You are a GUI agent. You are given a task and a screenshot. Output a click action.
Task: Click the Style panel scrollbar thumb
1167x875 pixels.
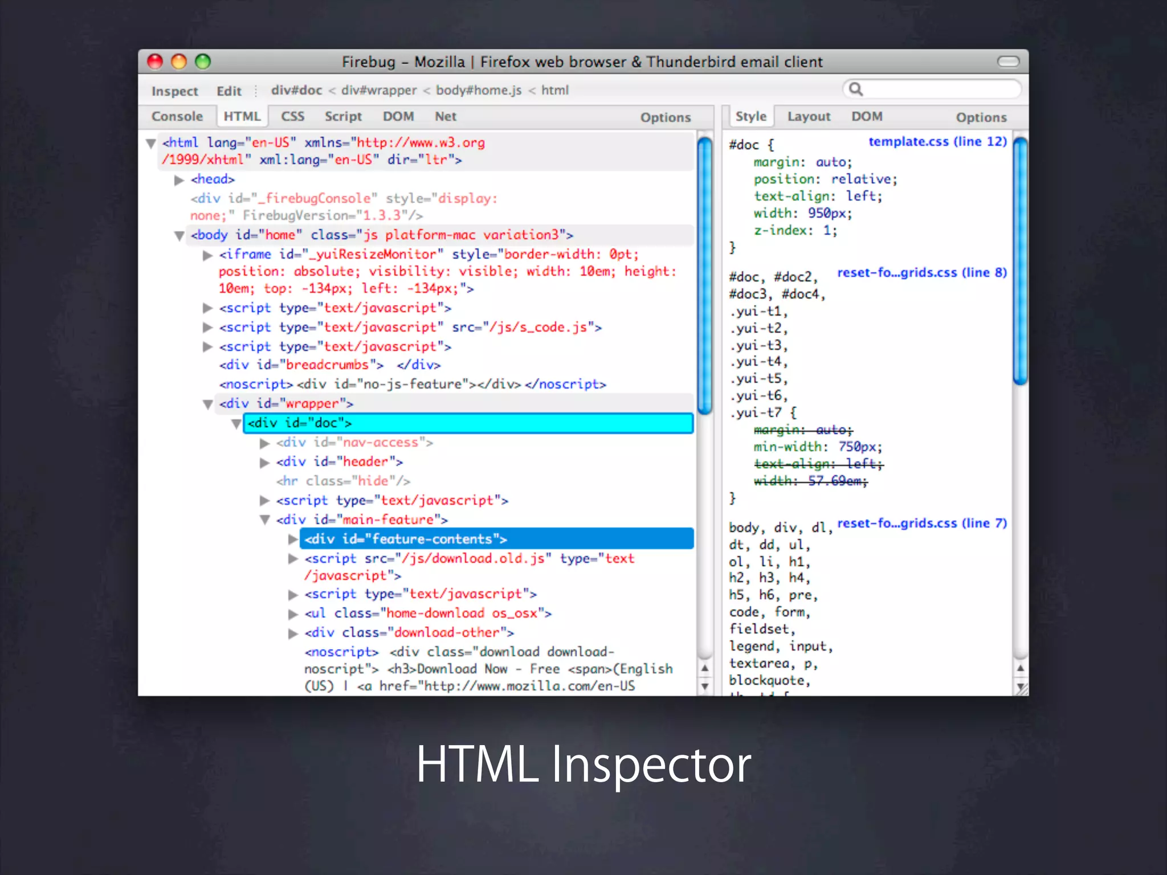coord(1021,261)
